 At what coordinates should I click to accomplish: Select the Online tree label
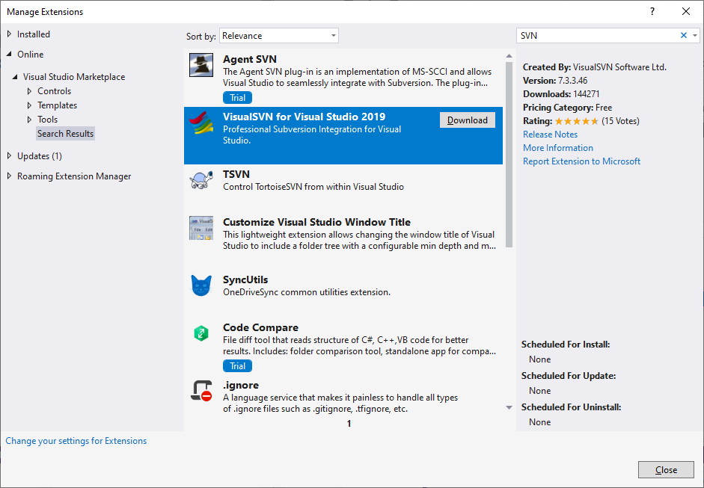[31, 55]
